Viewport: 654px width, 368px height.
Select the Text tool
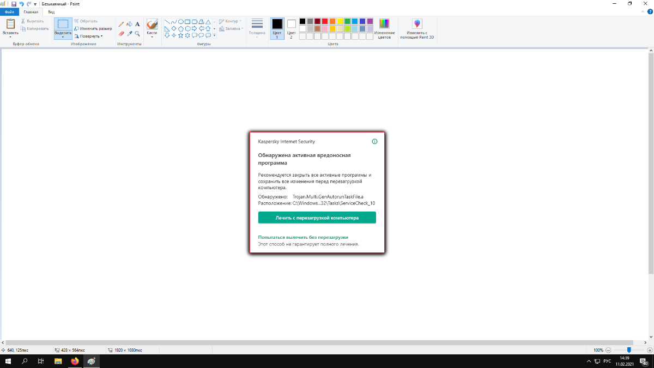137,24
